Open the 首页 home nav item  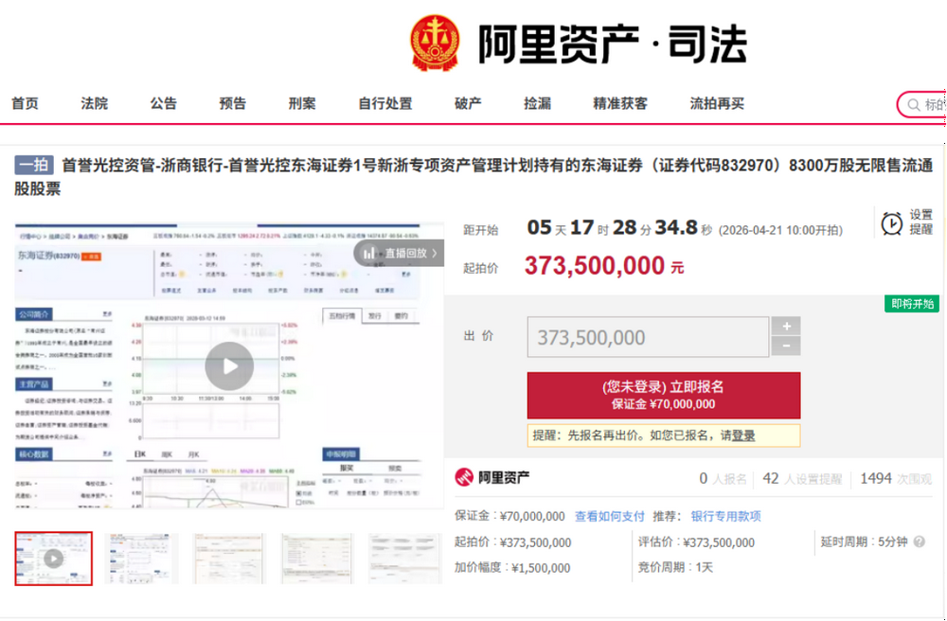coord(26,103)
